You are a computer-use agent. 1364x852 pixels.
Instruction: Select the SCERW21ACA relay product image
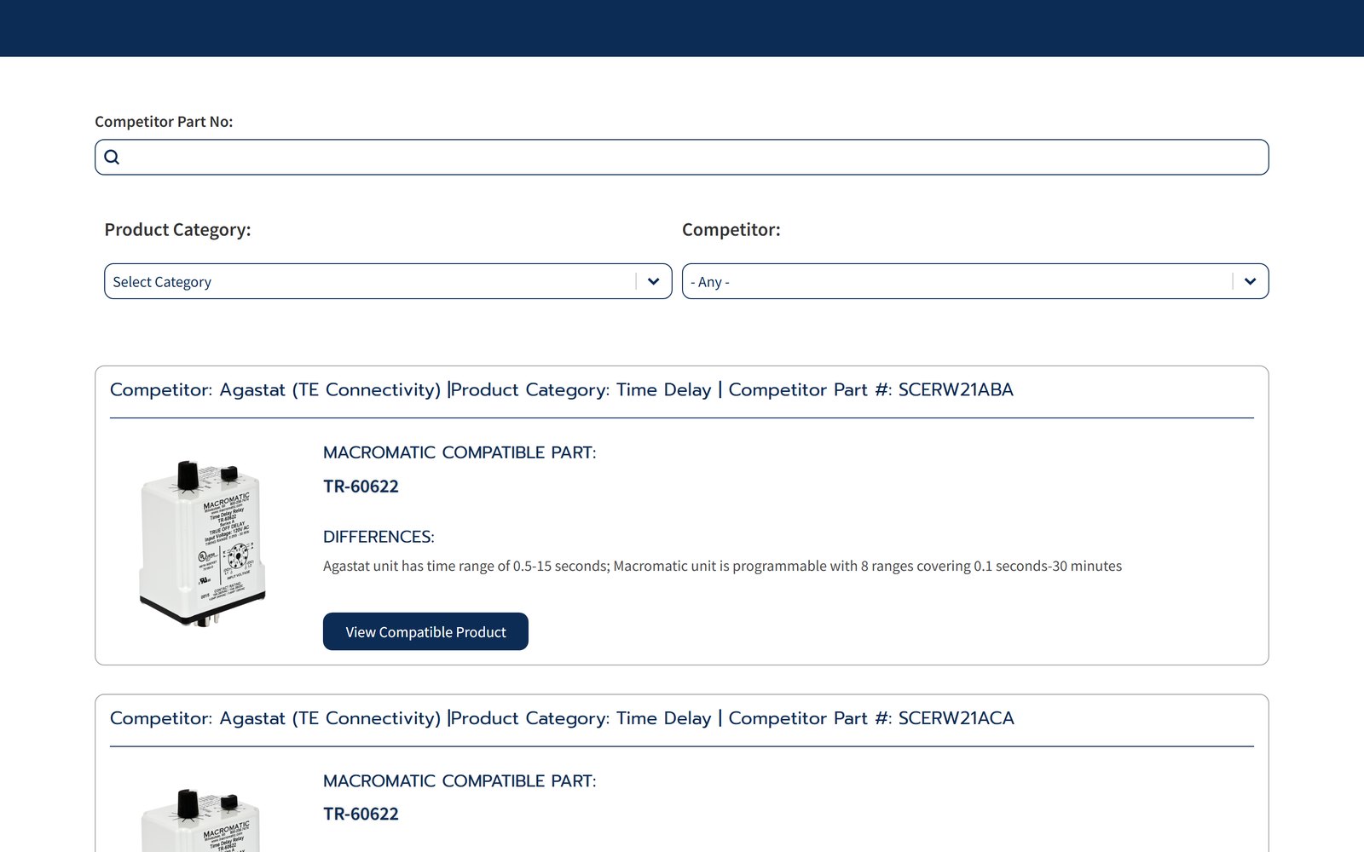203,820
